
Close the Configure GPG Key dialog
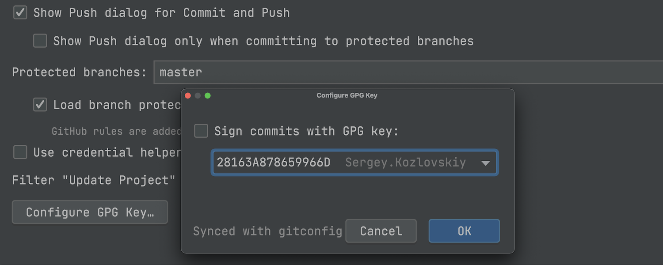187,95
